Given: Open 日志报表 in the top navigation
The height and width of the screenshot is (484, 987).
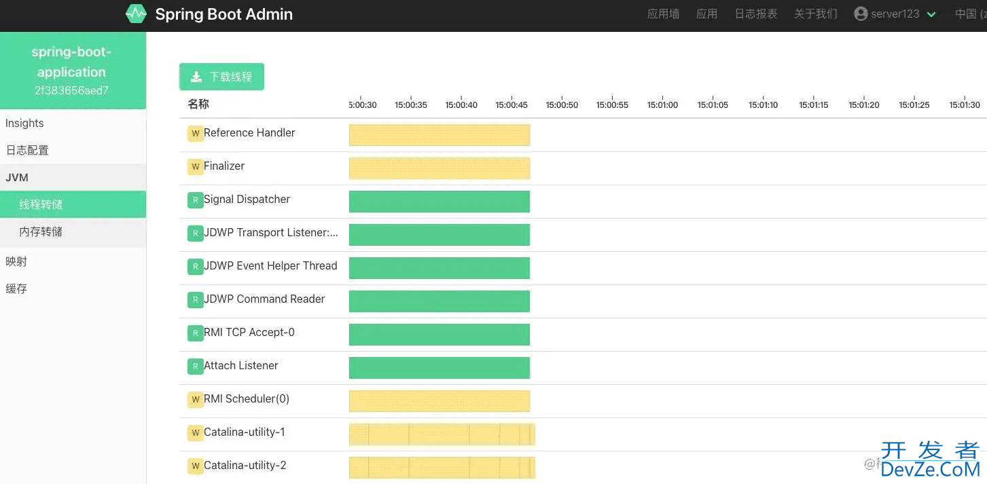Looking at the screenshot, I should pos(755,14).
